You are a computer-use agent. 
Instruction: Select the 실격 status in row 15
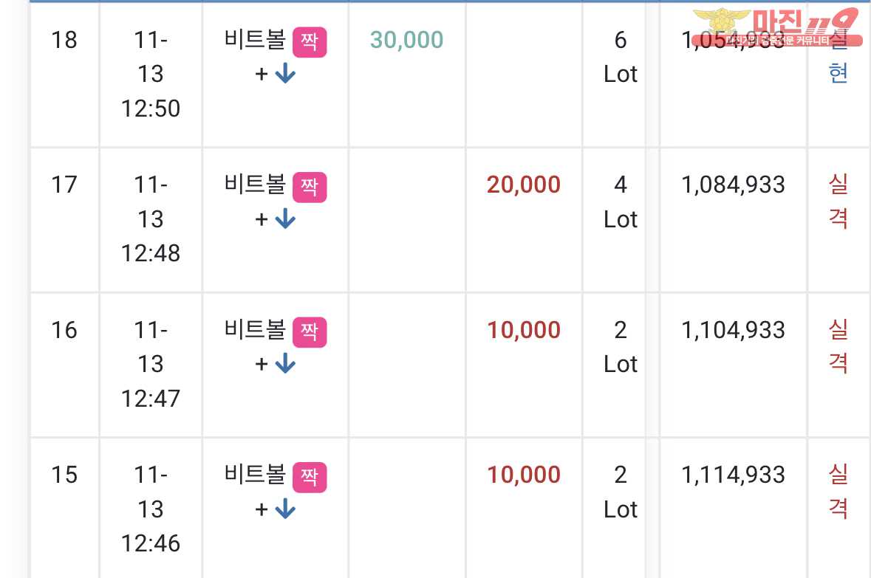pos(838,492)
